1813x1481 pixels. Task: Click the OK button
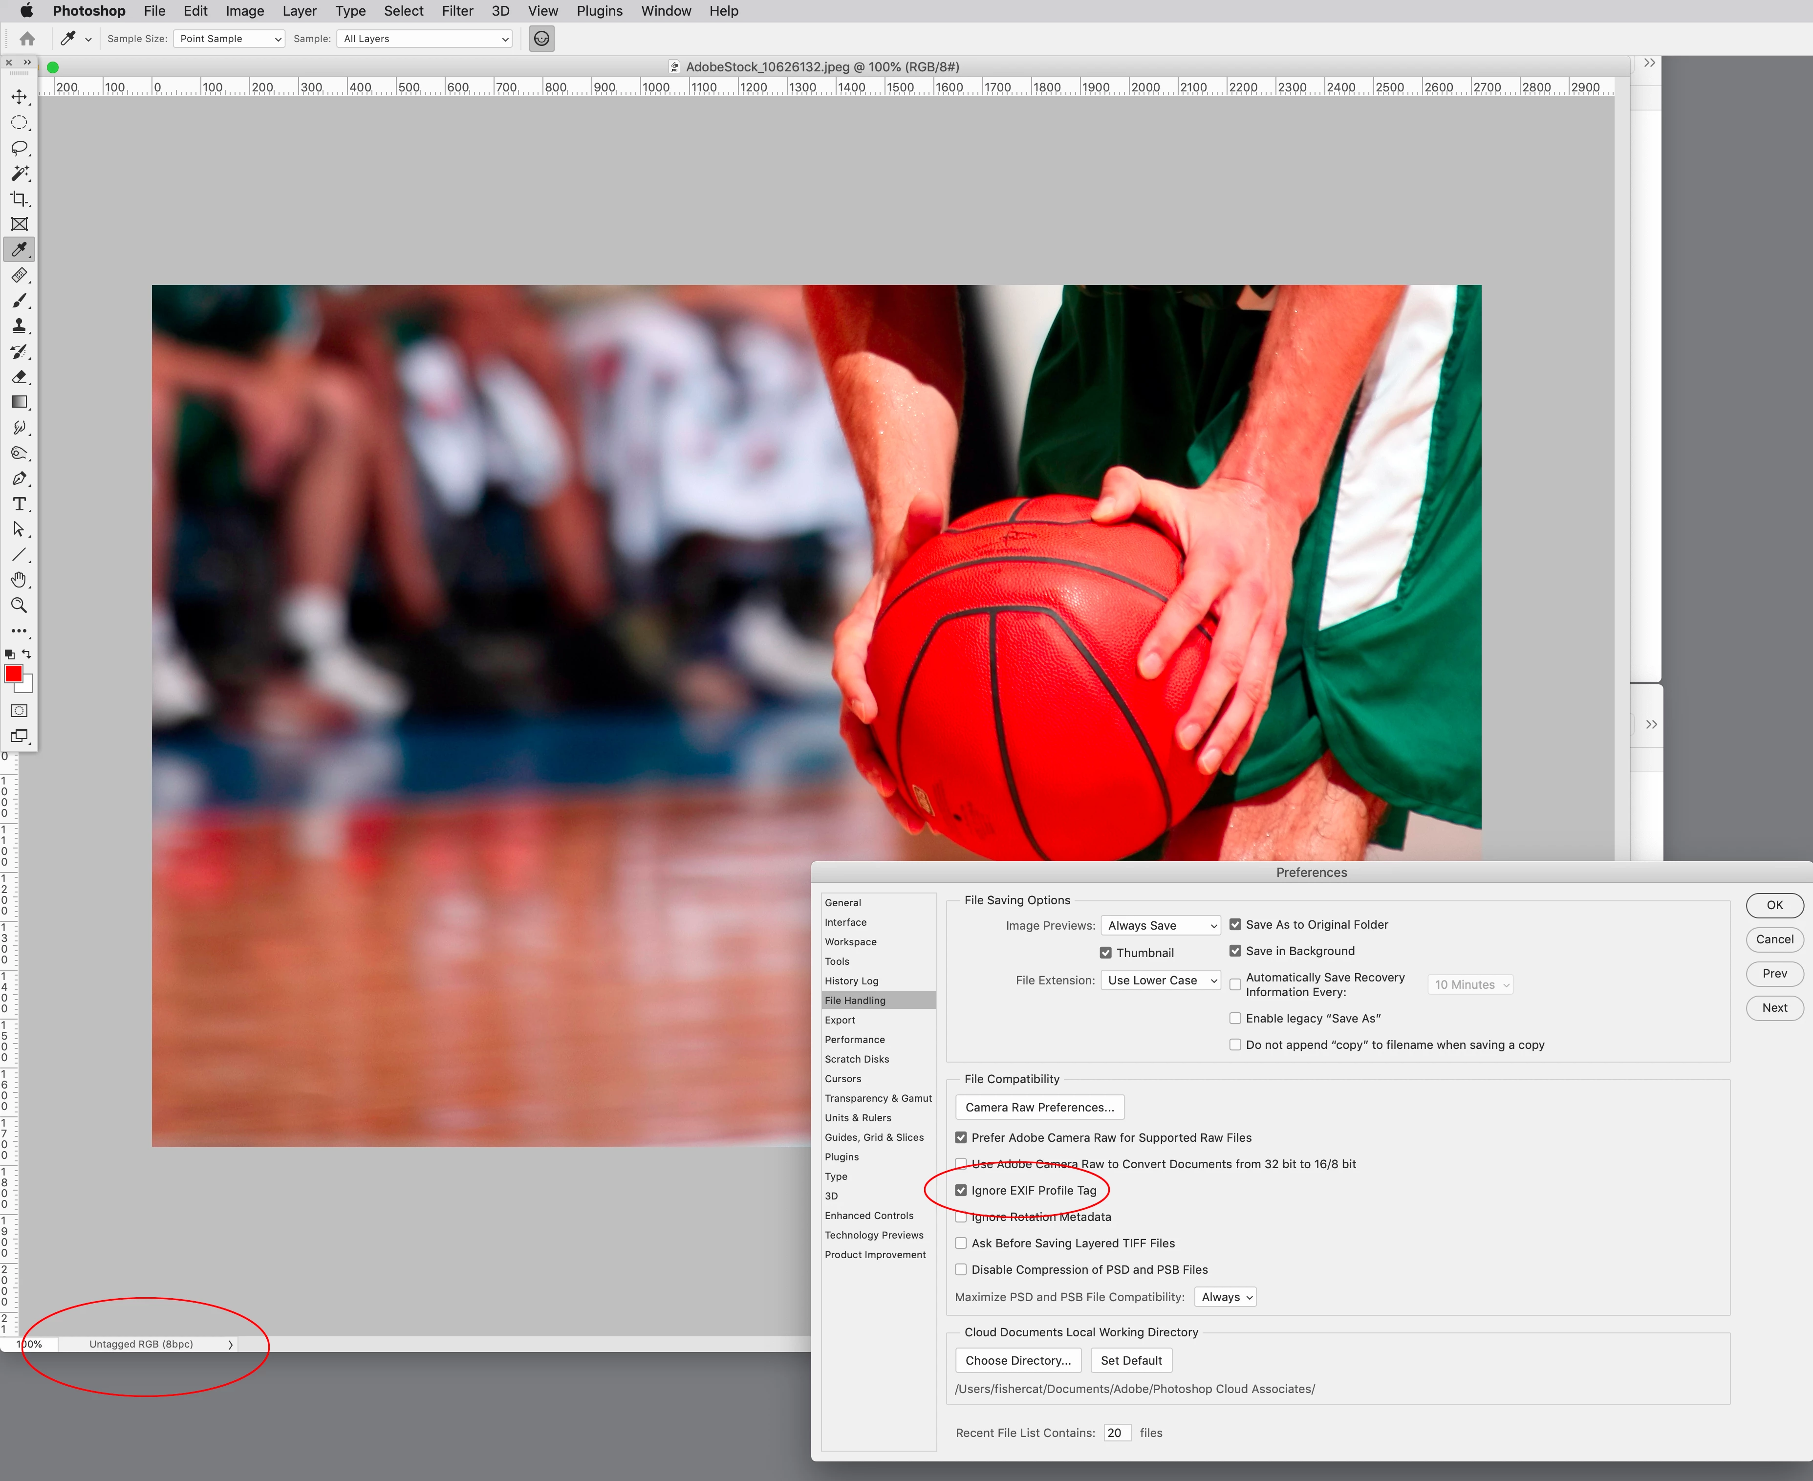tap(1774, 905)
